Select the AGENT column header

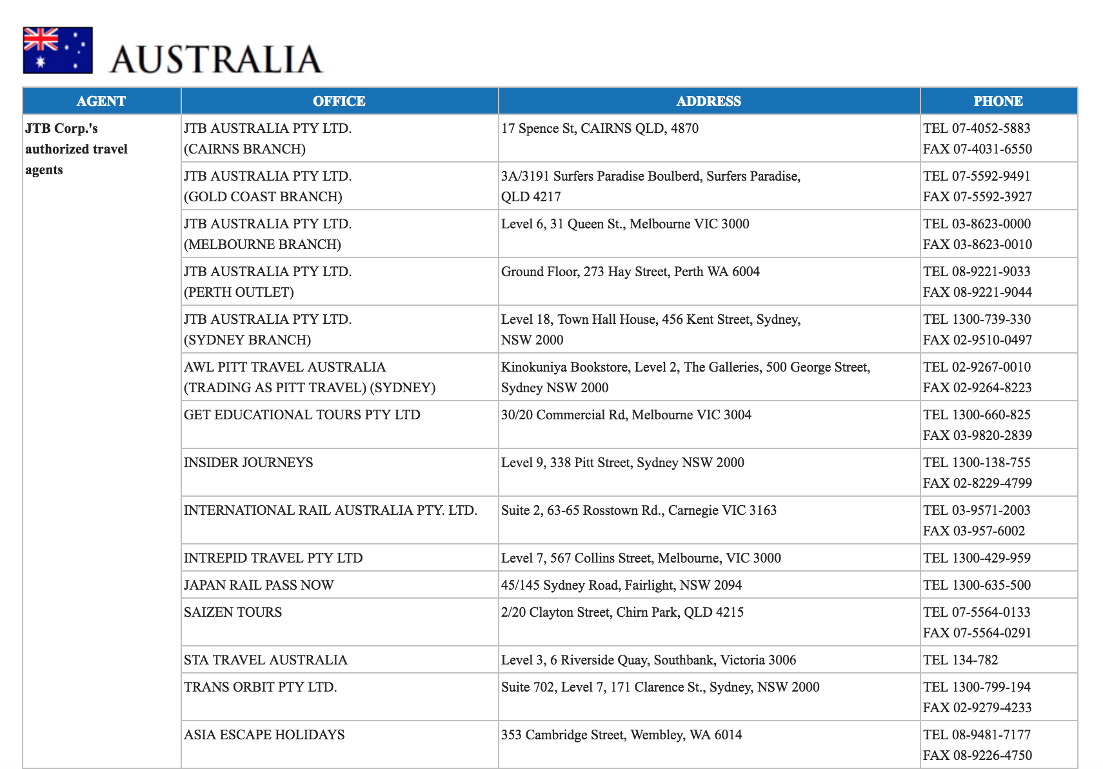point(101,101)
